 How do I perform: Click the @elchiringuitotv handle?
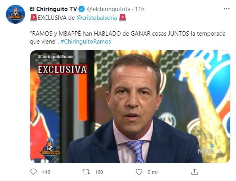pyautogui.click(x=109, y=9)
